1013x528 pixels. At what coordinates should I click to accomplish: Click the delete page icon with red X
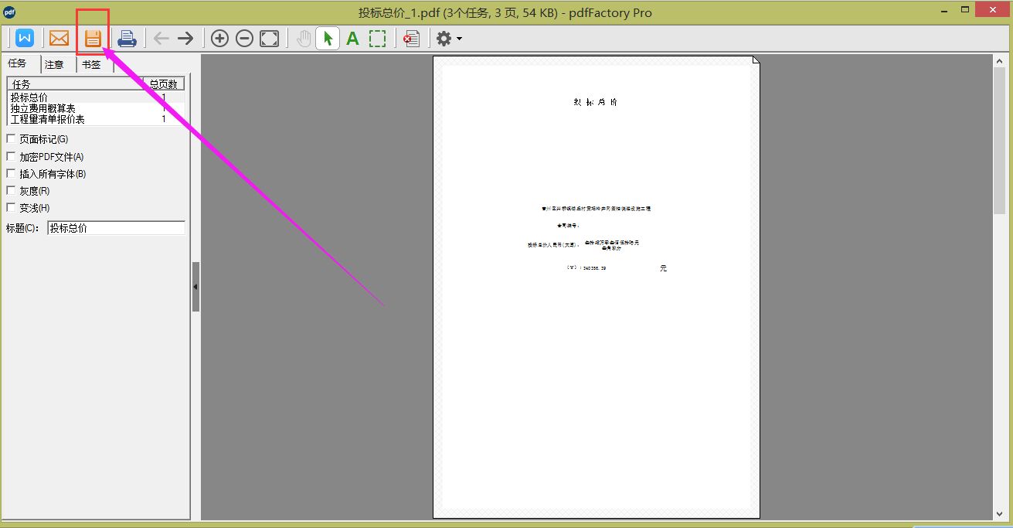[412, 38]
